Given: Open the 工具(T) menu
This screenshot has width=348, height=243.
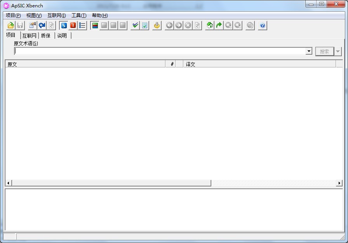Looking at the screenshot, I should (x=79, y=16).
